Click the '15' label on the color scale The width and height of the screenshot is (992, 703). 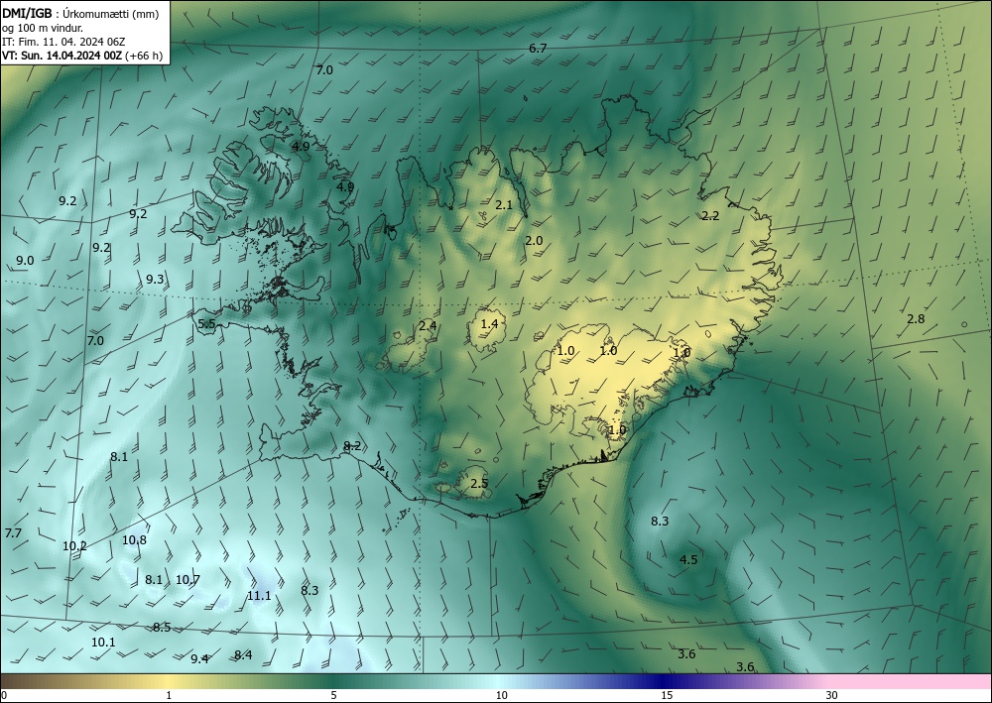pos(667,696)
